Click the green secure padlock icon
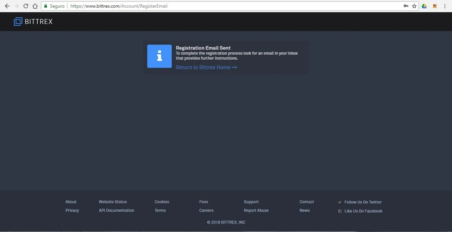 pos(46,6)
